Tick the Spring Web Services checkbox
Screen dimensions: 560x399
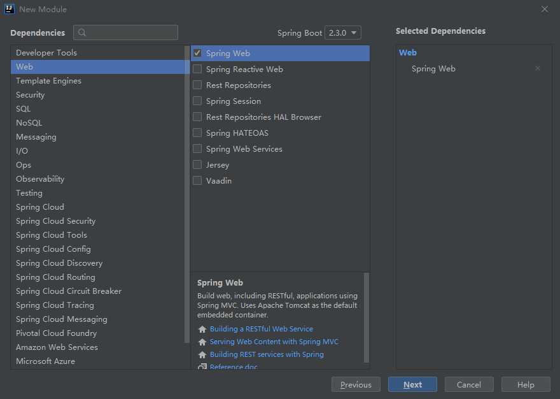click(x=197, y=149)
